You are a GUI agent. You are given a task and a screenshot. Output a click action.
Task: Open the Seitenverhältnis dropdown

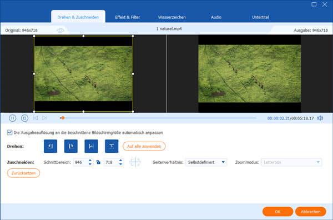206,162
